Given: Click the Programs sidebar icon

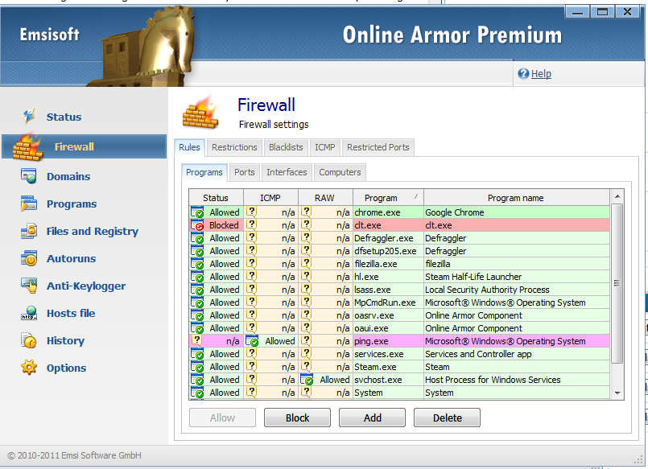Looking at the screenshot, I should pyautogui.click(x=29, y=204).
